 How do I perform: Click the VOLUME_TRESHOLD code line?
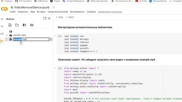tap(123, 99)
